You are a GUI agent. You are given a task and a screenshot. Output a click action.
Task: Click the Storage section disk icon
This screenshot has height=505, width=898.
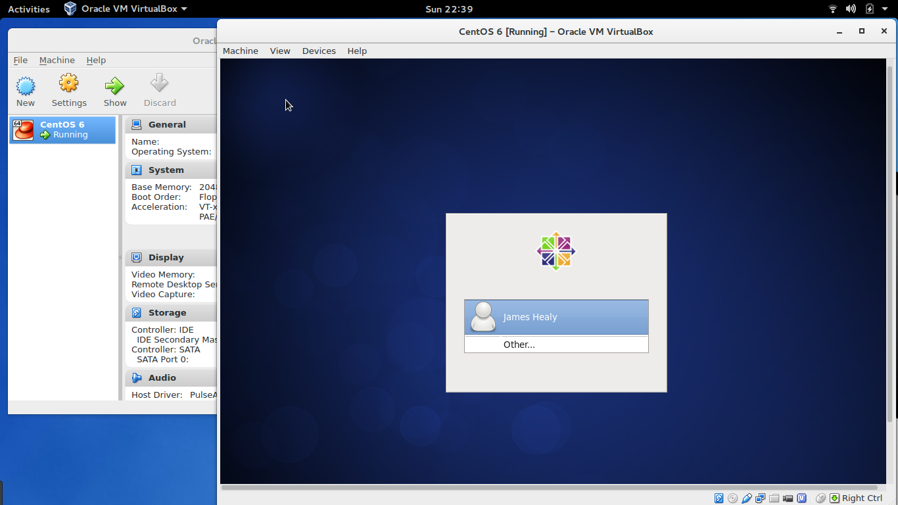[136, 312]
